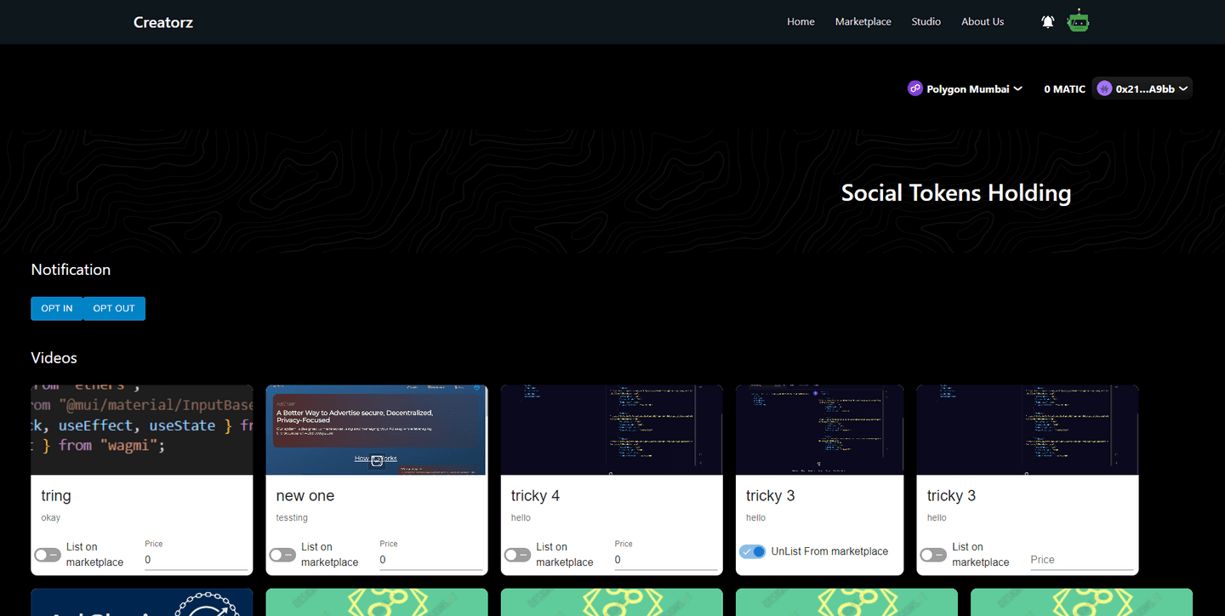Viewport: 1225px width, 616px height.
Task: Open the Polygon Mumbai network dropdown
Action: [x=965, y=88]
